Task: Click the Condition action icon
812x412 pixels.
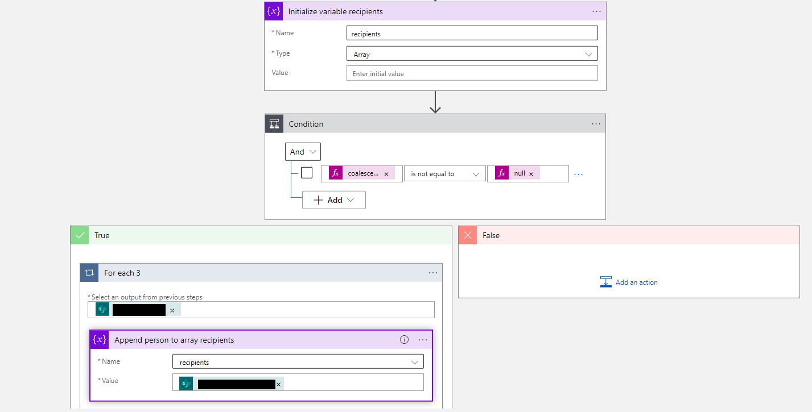Action: [274, 123]
